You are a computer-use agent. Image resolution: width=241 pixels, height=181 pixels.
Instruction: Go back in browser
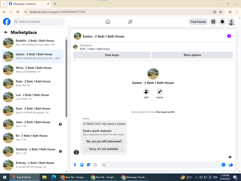coord(4,12)
